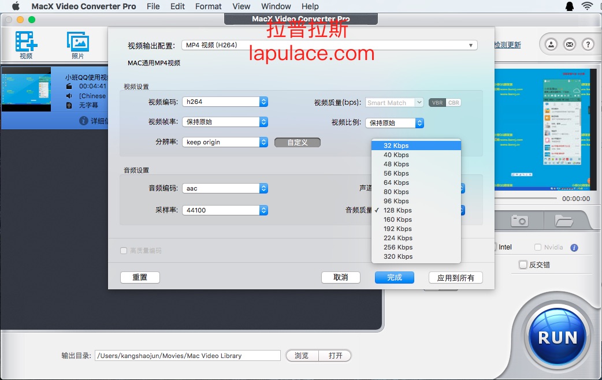Enable the 反交错 deinterlace checkbox
Viewport: 602px width, 380px height.
(523, 264)
